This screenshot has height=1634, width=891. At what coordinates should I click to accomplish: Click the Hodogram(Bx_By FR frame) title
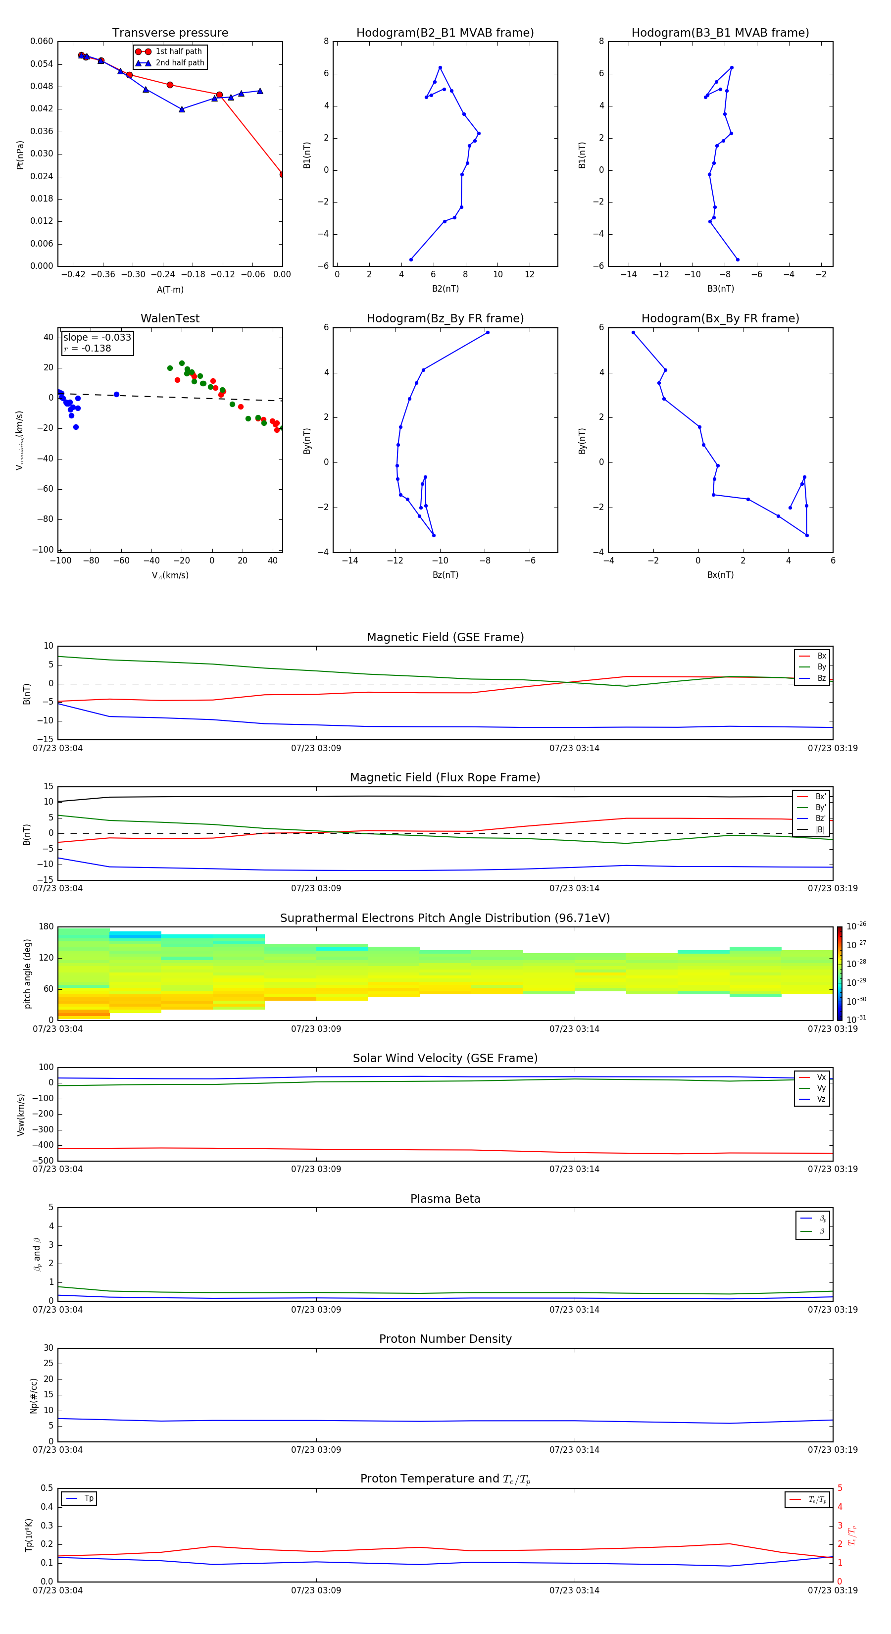coord(720,318)
